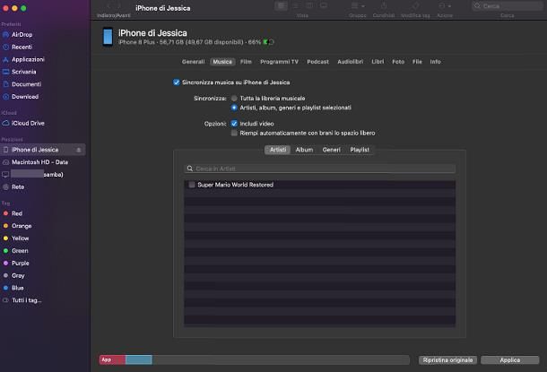This screenshot has width=547, height=372.
Task: Click the Applica button
Action: coord(509,359)
